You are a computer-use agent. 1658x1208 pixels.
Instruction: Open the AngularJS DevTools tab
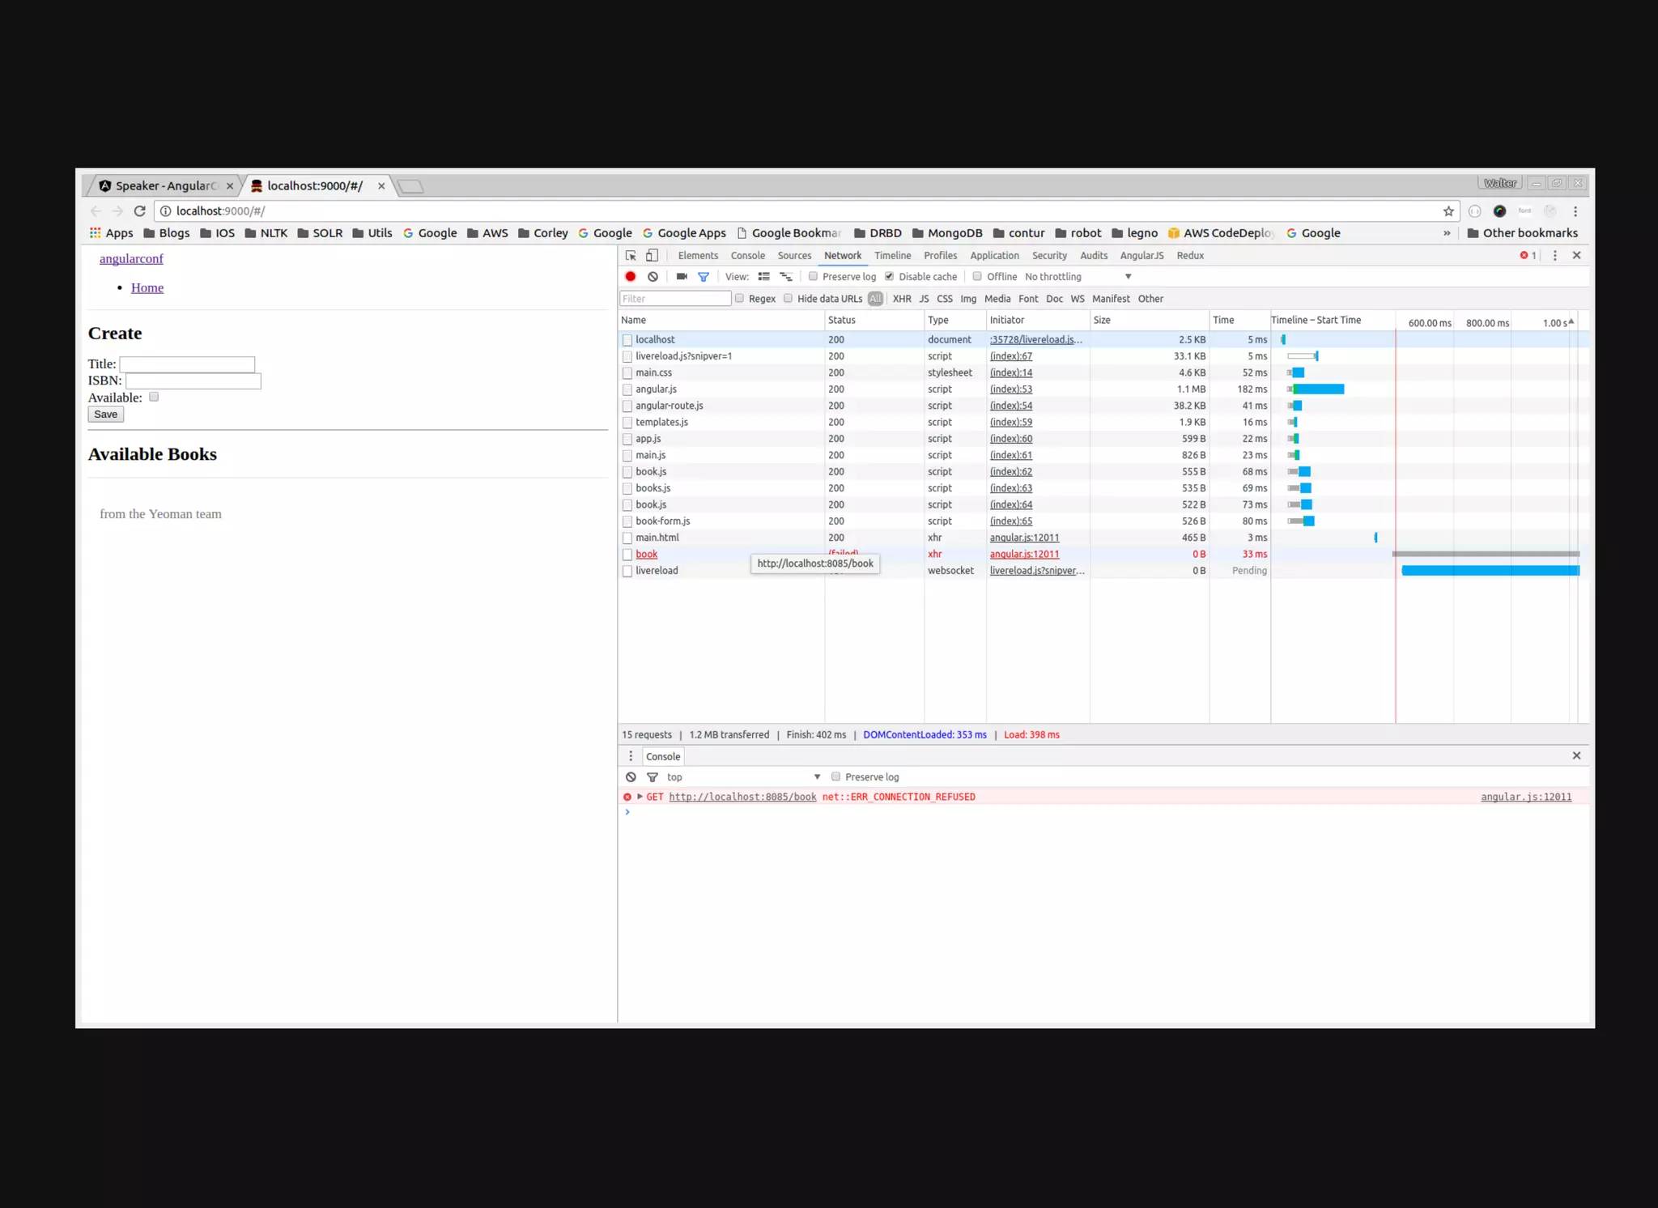[1141, 256]
